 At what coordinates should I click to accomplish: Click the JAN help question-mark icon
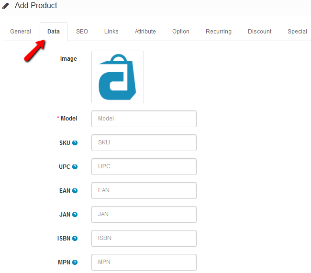(x=75, y=215)
